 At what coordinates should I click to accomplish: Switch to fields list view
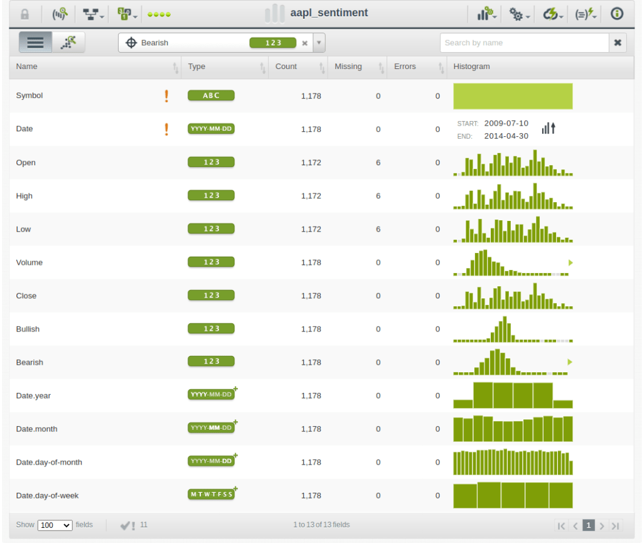coord(35,43)
